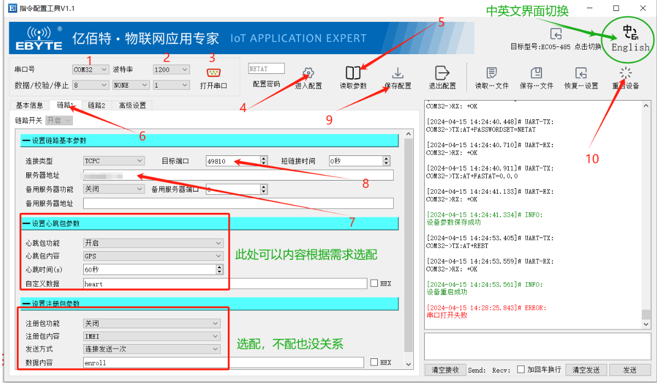This screenshot has width=657, height=383.
Task: Increase 目标端口 with up arrow
Action: coord(264,158)
